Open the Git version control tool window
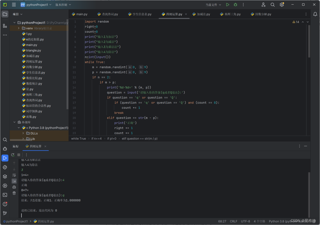The image size is (320, 225). point(5,213)
